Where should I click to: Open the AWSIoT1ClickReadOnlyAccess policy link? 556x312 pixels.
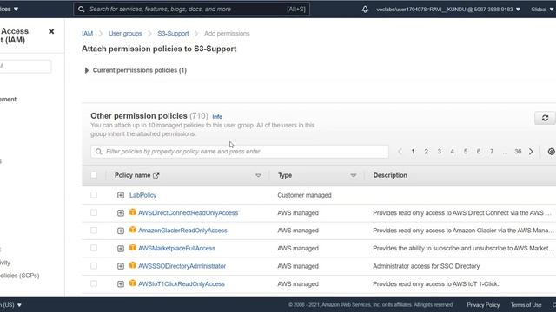[182, 284]
